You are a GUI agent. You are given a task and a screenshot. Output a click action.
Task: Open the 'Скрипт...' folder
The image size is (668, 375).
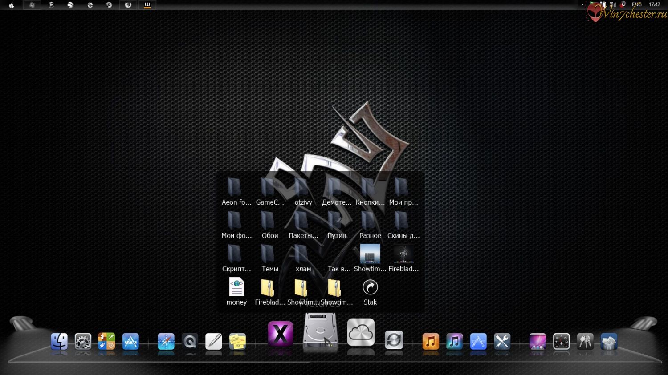pos(236,259)
